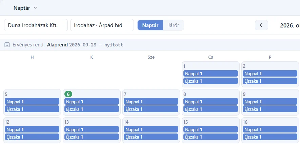This screenshot has height=144, width=300.
Task: Select day number 7 in the calendar
Action: [125, 94]
